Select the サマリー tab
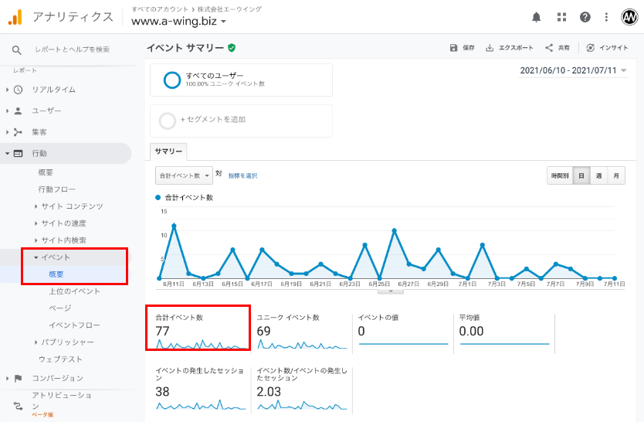The image size is (644, 422). coord(168,151)
